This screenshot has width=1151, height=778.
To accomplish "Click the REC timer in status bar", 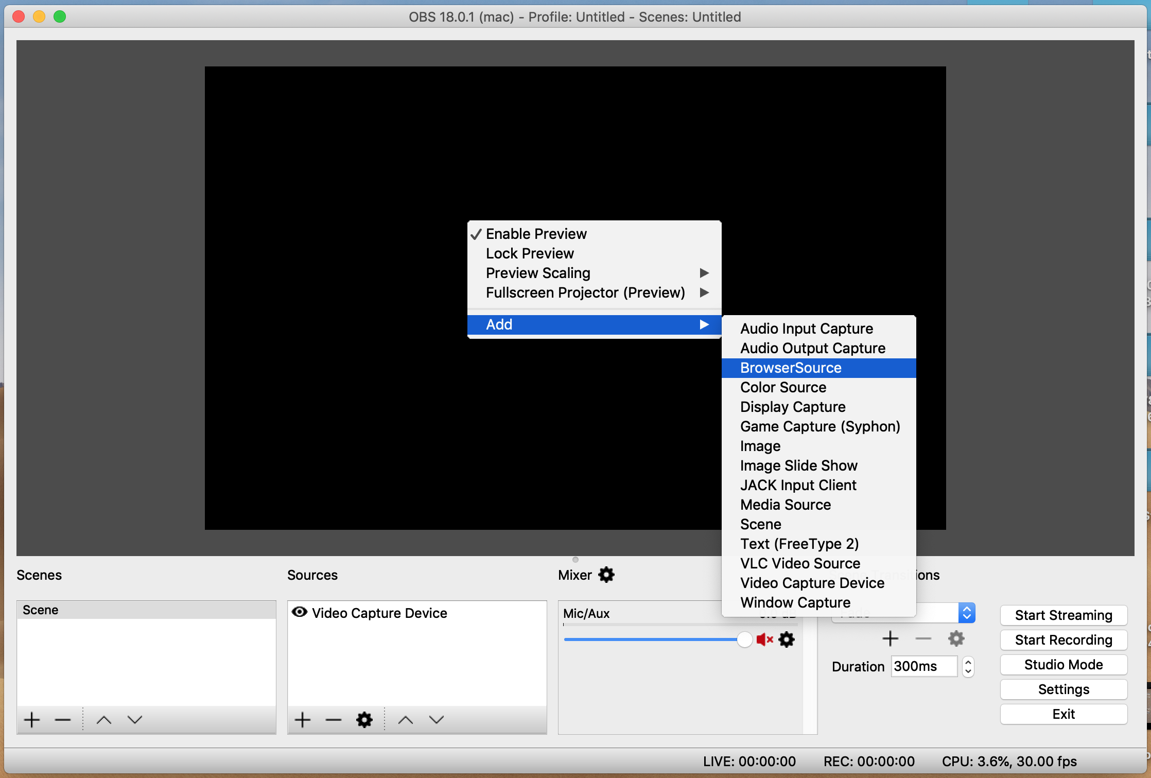I will click(x=869, y=762).
